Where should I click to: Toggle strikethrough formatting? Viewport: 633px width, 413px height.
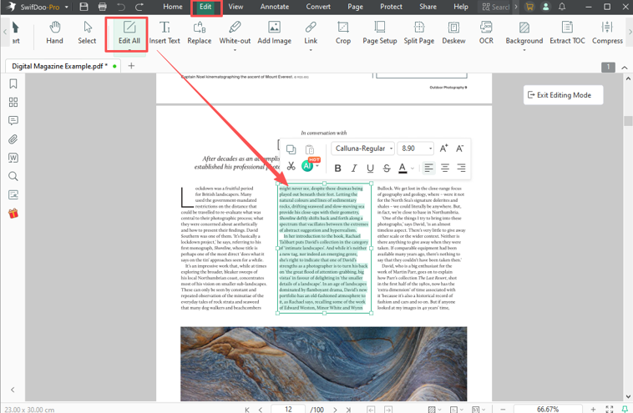(387, 169)
